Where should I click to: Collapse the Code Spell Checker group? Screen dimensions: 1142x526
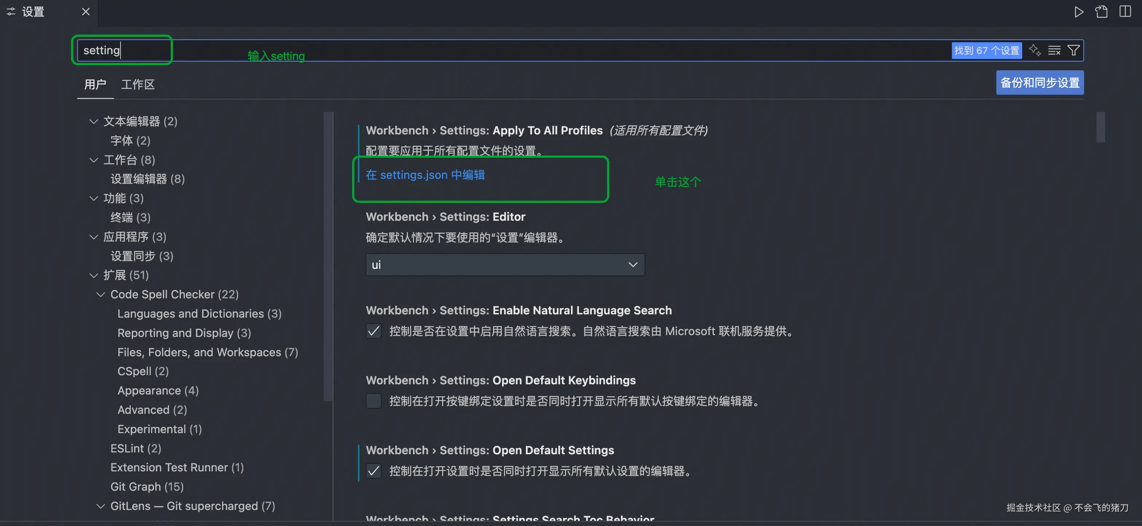[x=101, y=294]
